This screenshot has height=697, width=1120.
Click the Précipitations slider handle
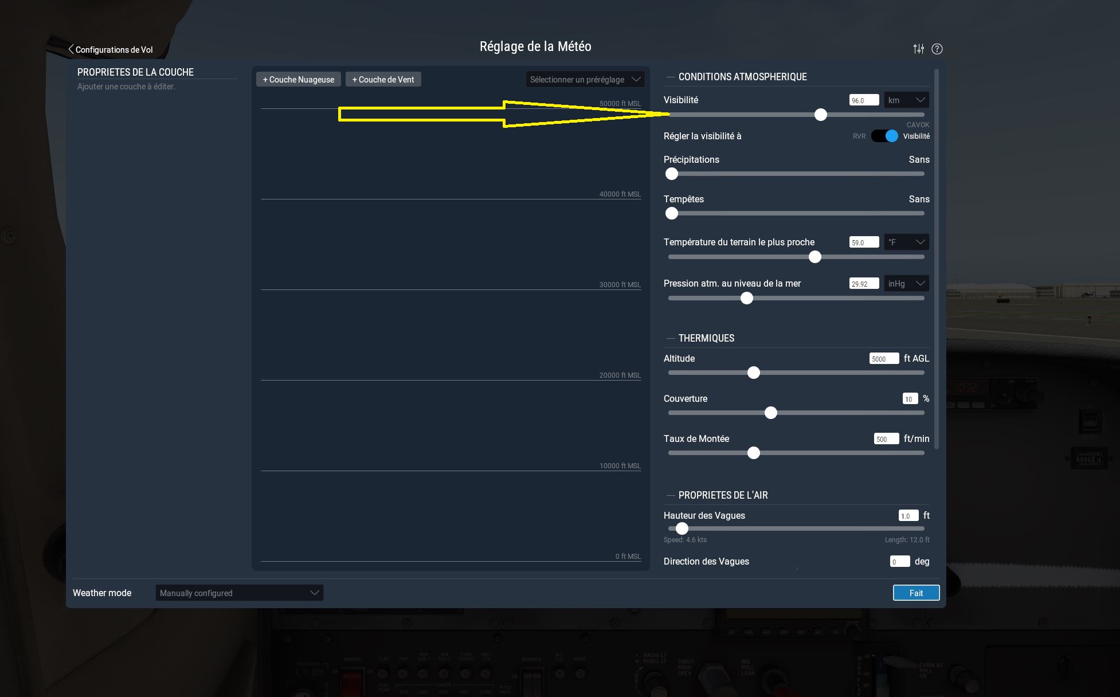pos(672,174)
